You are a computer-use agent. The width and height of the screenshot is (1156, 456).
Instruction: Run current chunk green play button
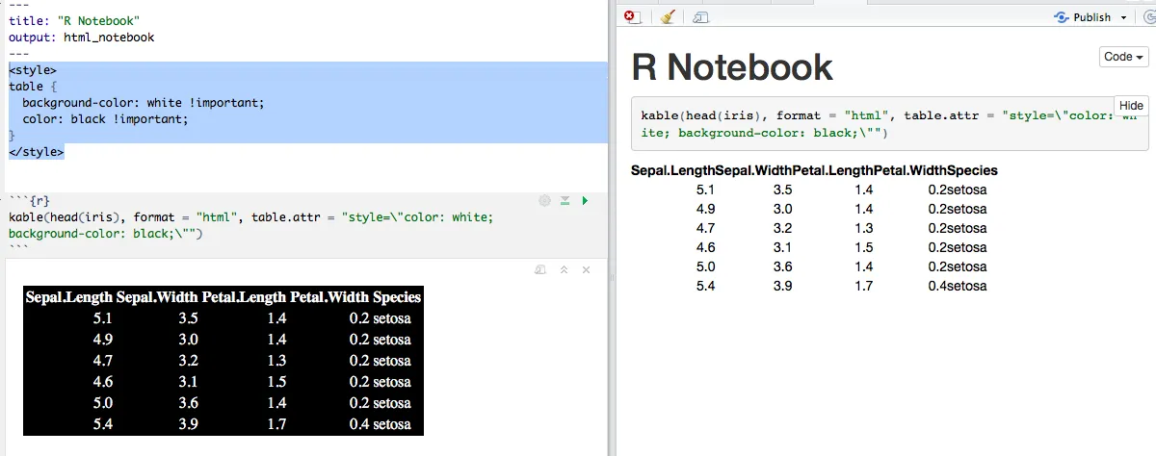point(585,200)
